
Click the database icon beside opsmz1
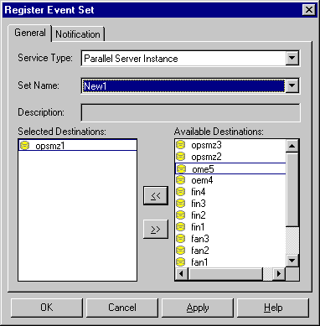[25, 146]
